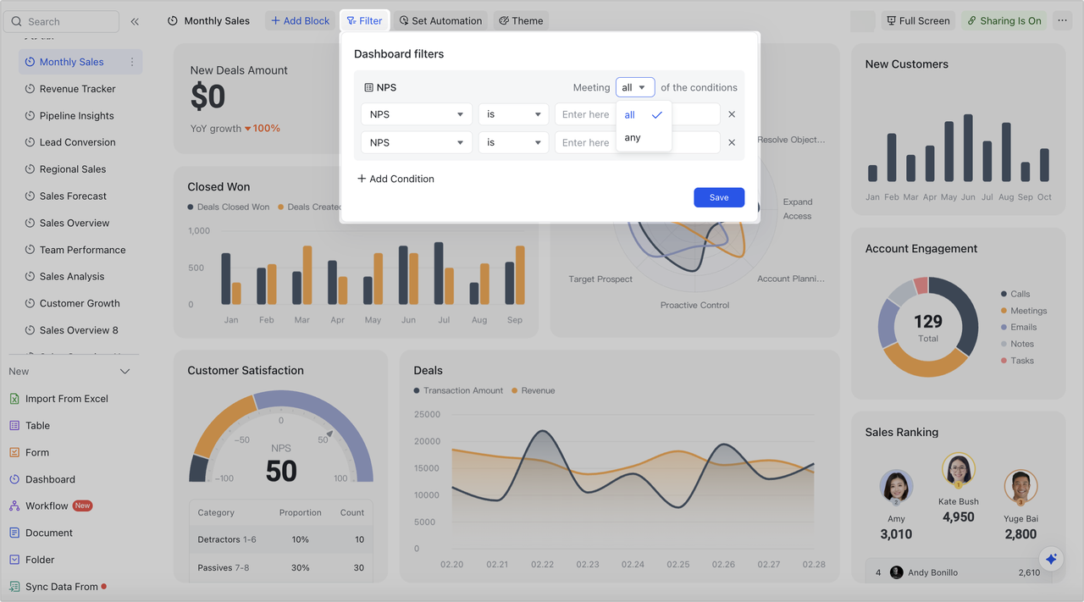Click Add Condition in Dashboard filters
This screenshot has width=1084, height=602.
point(395,179)
